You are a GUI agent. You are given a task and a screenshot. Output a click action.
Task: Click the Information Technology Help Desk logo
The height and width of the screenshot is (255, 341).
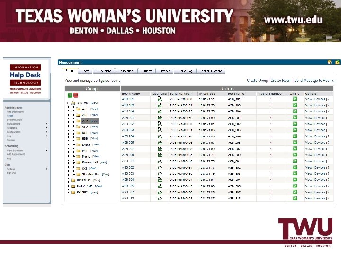coord(25,79)
